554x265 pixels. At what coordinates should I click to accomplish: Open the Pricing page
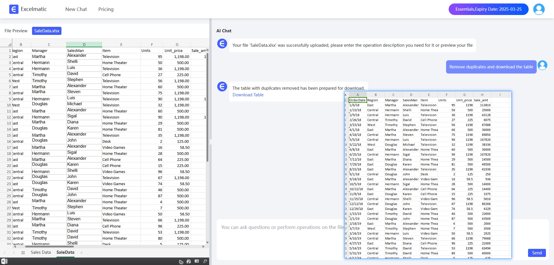click(x=106, y=9)
